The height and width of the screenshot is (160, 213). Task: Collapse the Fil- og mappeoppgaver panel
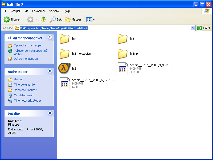50,38
